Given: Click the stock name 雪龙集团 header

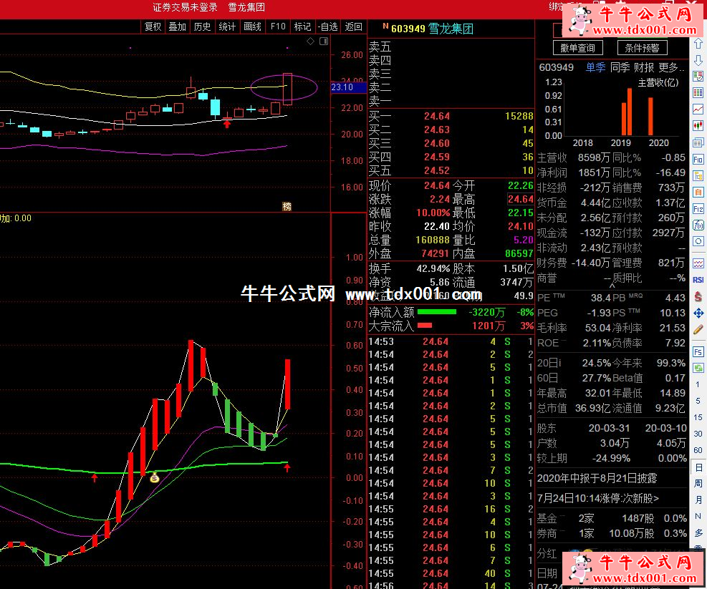Looking at the screenshot, I should coord(451,29).
